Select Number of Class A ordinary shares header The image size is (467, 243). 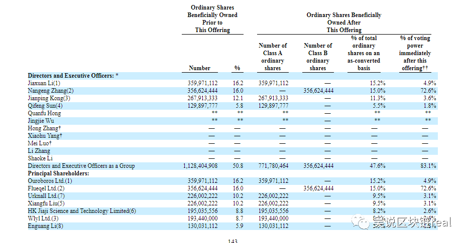click(x=273, y=57)
